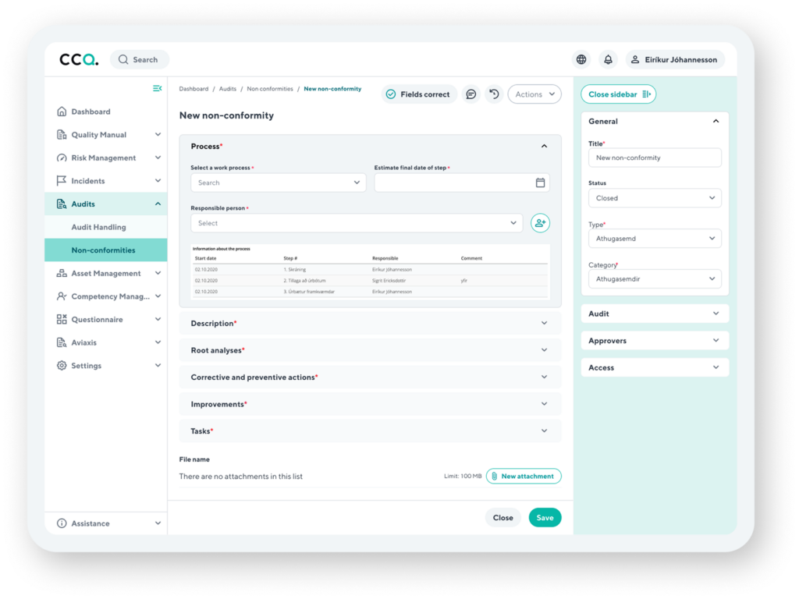The image size is (799, 599).
Task: Open Audit Handling in the sidebar
Action: coord(98,227)
